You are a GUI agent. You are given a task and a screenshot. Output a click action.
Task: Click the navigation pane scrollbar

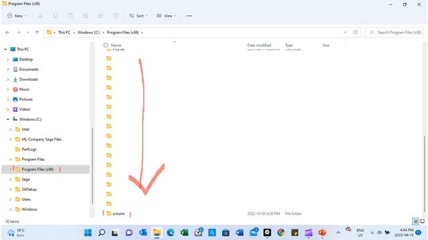pyautogui.click(x=92, y=166)
